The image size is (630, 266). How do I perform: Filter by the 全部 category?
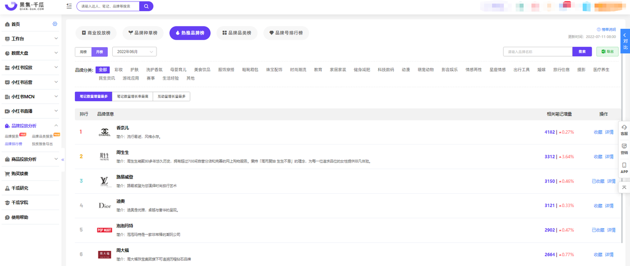pyautogui.click(x=102, y=70)
